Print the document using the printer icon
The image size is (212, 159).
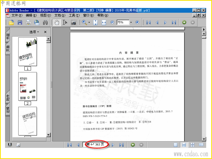(28, 23)
